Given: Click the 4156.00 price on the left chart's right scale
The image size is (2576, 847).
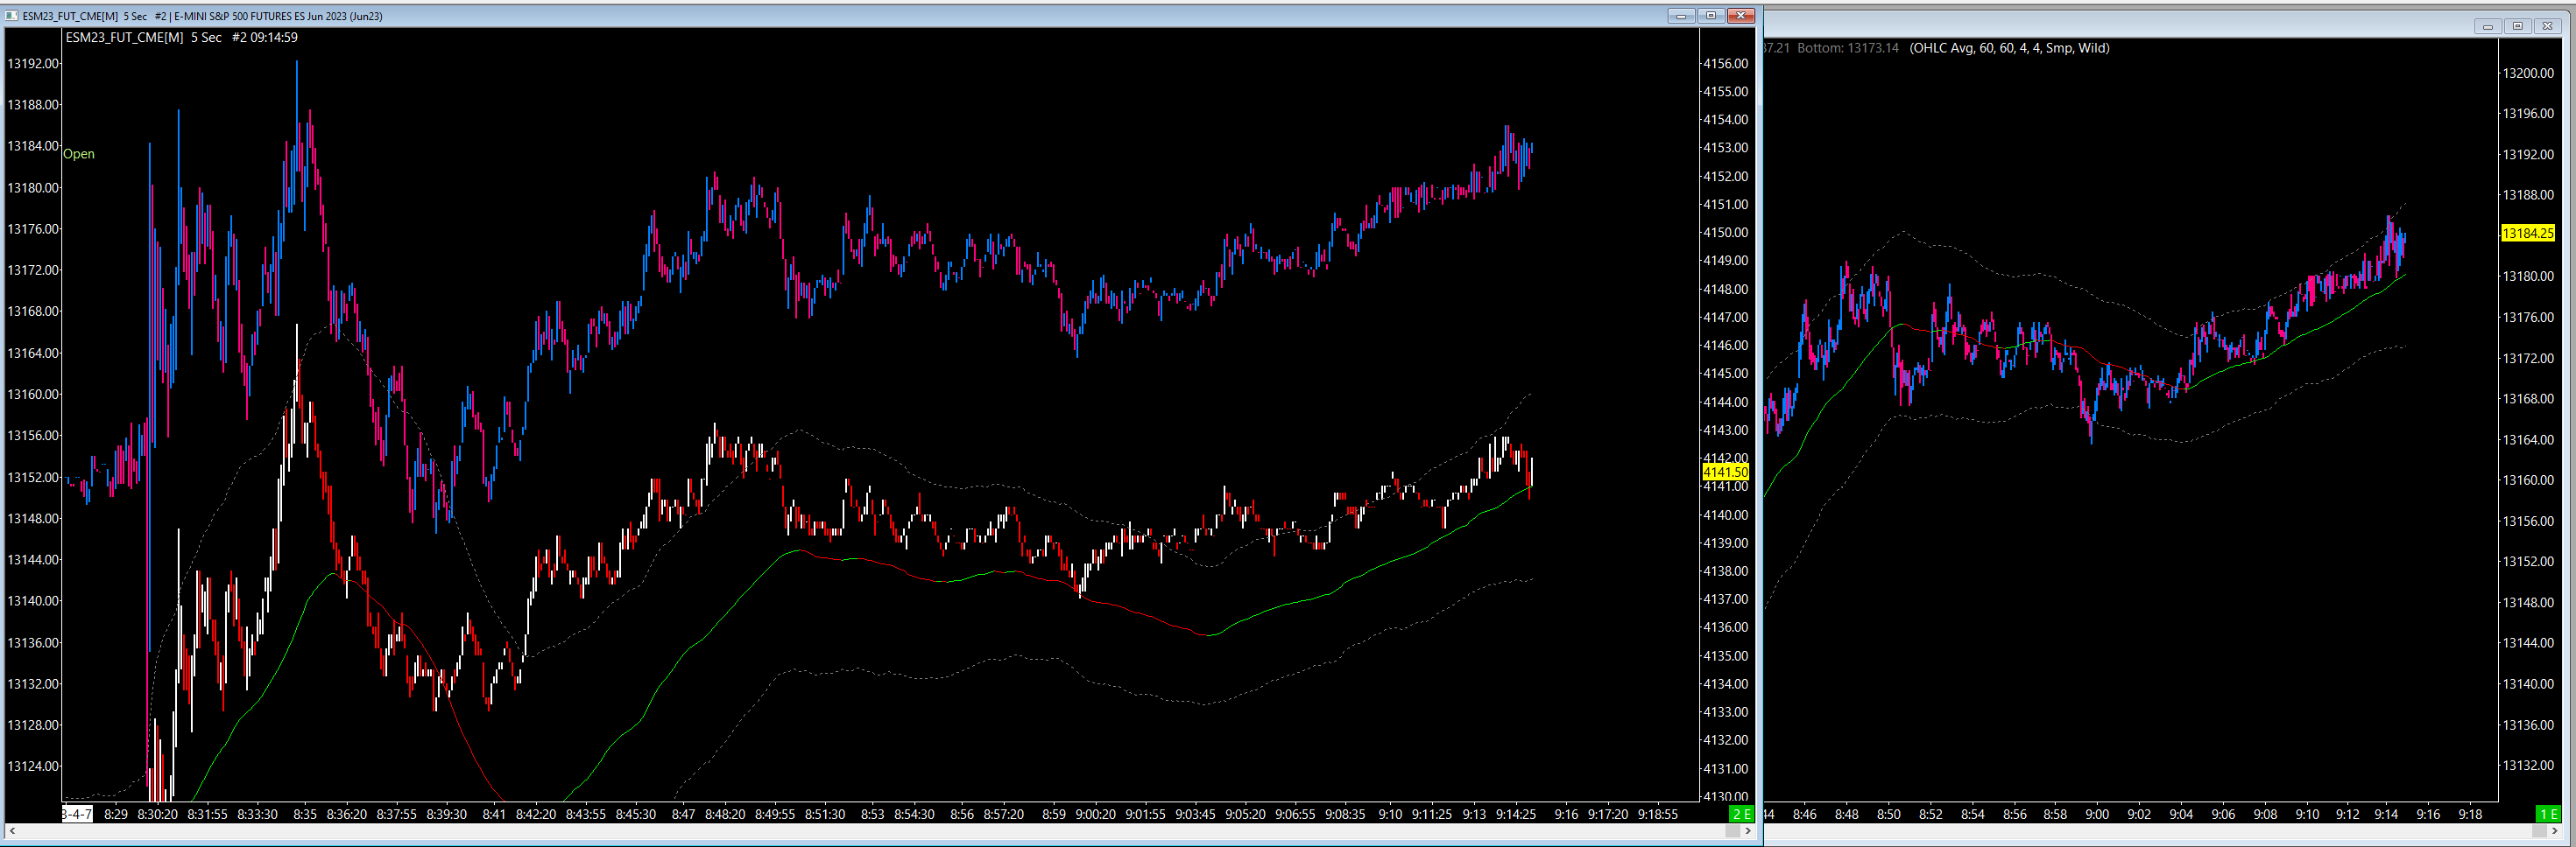Looking at the screenshot, I should [x=1725, y=64].
